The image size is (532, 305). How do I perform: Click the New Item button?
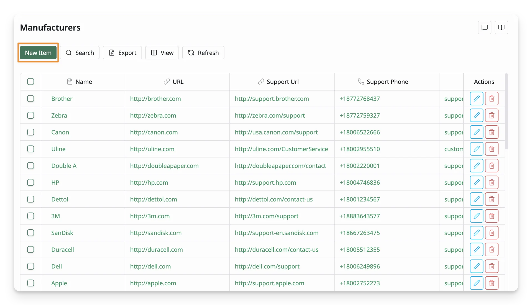pos(38,53)
